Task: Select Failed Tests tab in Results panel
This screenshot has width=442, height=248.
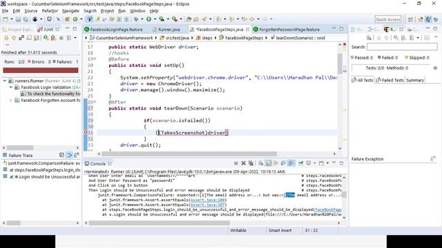Action: click(x=390, y=80)
